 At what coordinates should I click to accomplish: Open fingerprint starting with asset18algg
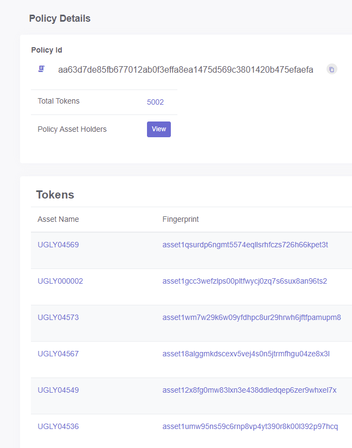246,354
